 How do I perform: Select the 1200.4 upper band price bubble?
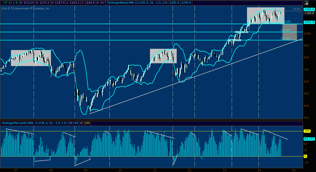(309, 9)
